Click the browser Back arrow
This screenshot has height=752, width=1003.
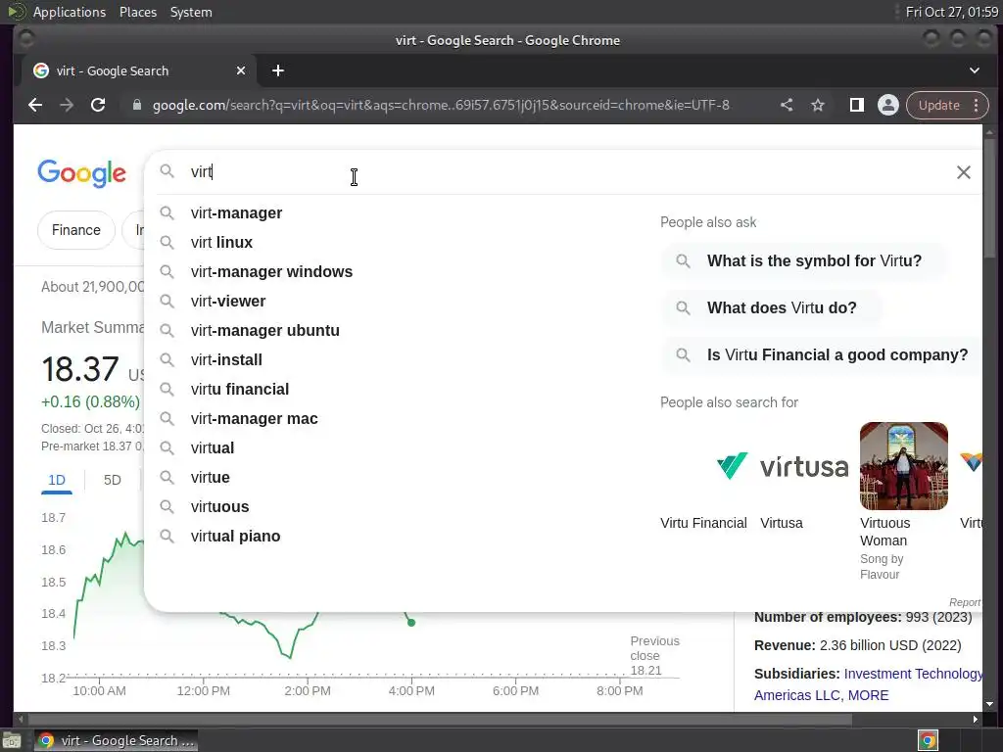tap(35, 105)
